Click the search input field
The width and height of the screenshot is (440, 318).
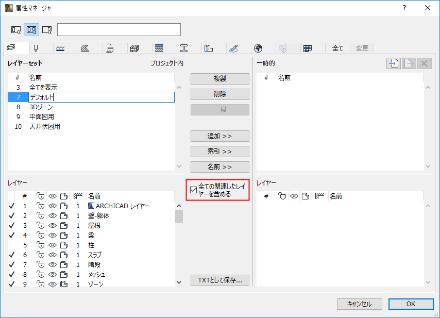click(x=119, y=30)
